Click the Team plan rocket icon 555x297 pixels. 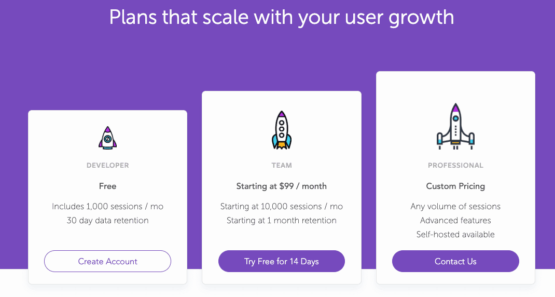pyautogui.click(x=282, y=129)
